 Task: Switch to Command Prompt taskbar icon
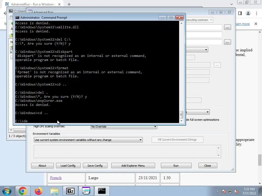(102, 191)
